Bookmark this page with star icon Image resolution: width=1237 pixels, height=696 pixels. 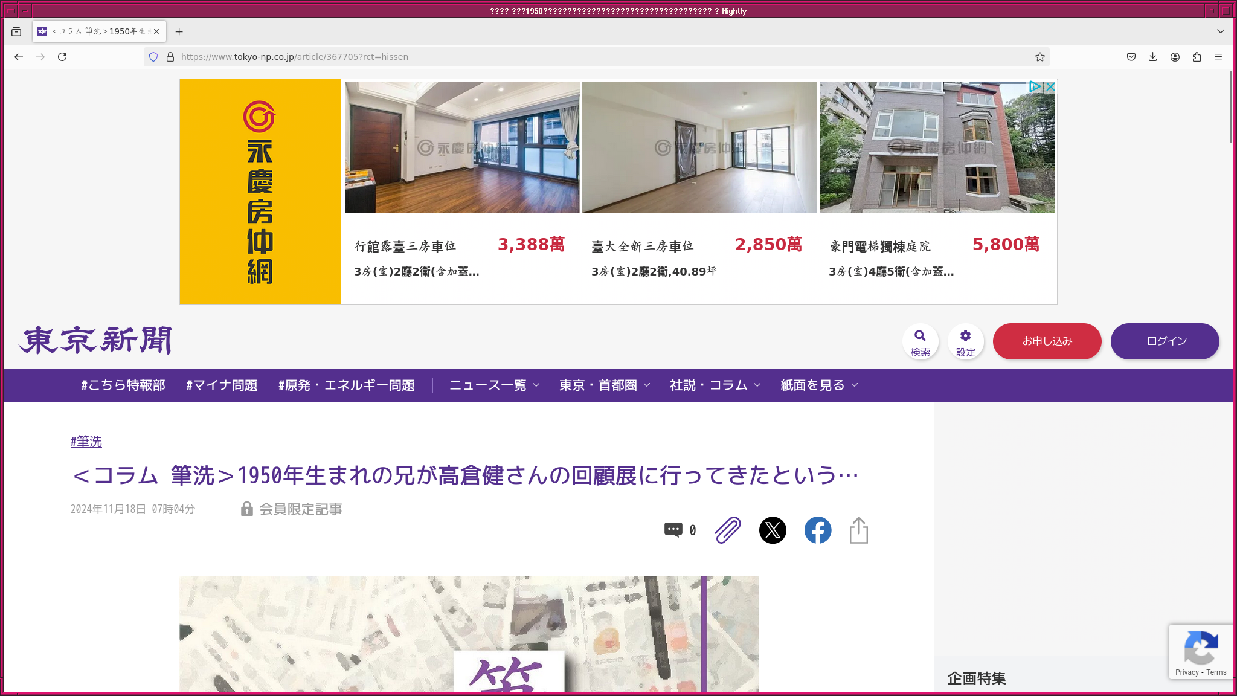pyautogui.click(x=1039, y=57)
